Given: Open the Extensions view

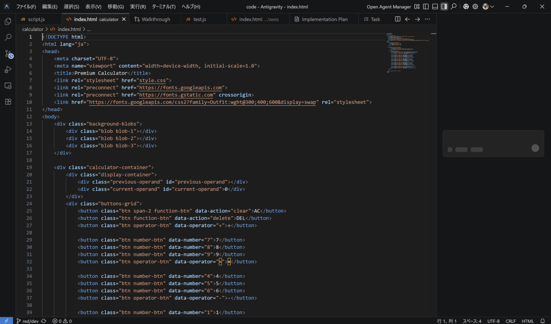Looking at the screenshot, I should pos(8,102).
